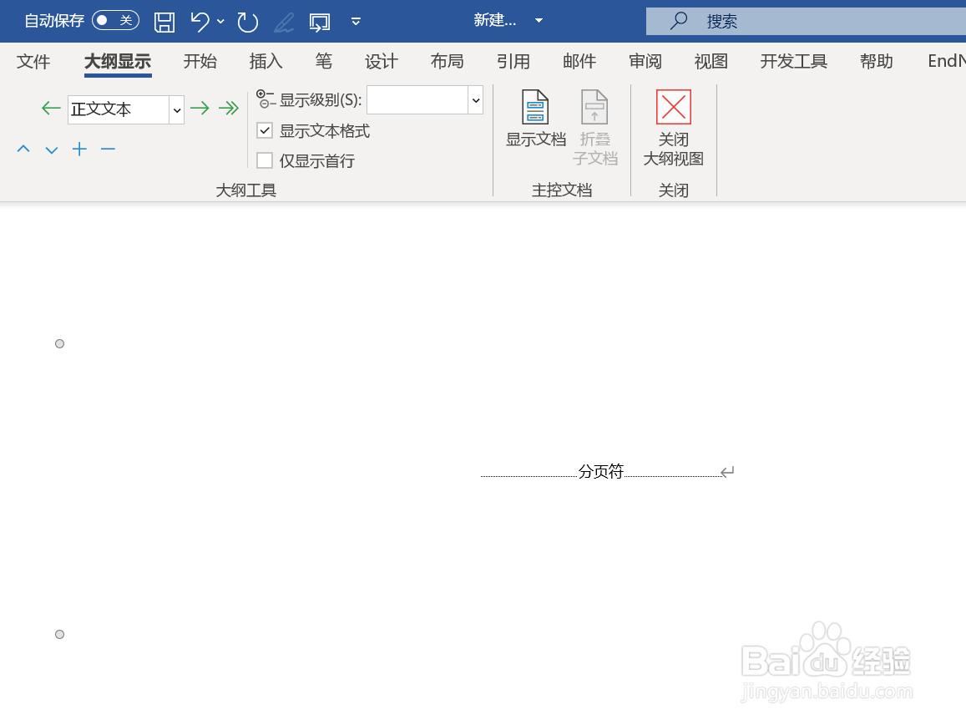
Task: Open the 审阅 ribbon tab
Action: click(x=645, y=61)
